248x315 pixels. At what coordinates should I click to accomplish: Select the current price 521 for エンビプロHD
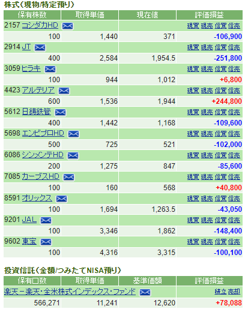pyautogui.click(x=169, y=145)
